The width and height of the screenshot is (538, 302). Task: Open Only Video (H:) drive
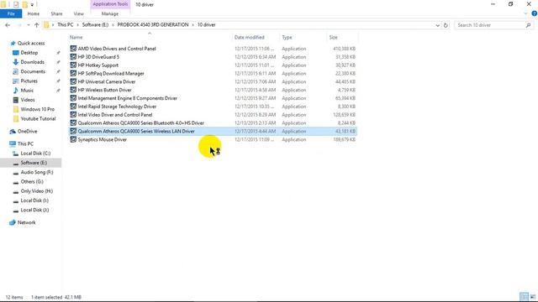[37, 191]
